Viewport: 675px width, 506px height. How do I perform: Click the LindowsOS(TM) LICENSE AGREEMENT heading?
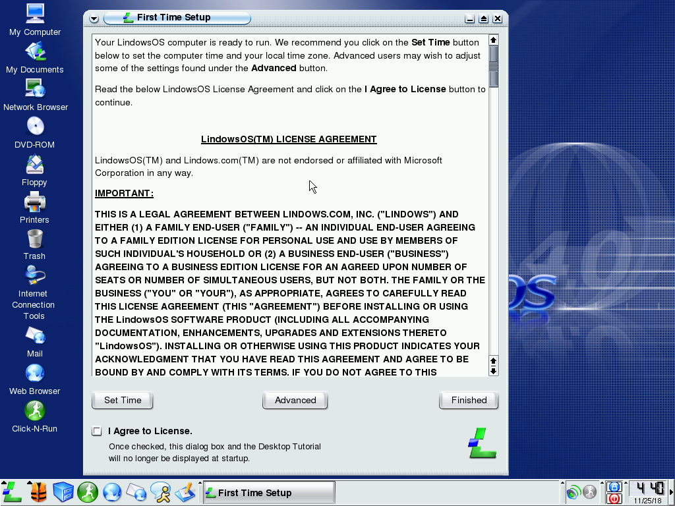289,139
